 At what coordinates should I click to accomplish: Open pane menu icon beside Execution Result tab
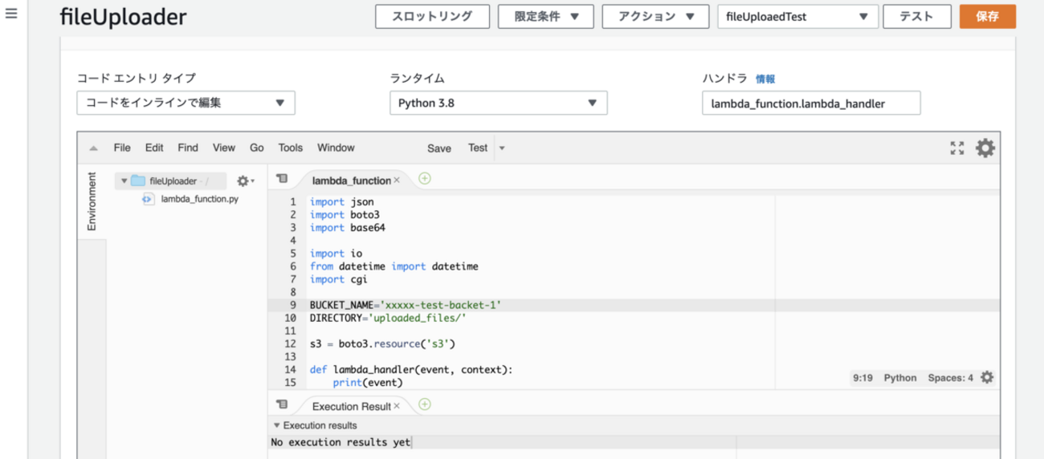point(282,404)
